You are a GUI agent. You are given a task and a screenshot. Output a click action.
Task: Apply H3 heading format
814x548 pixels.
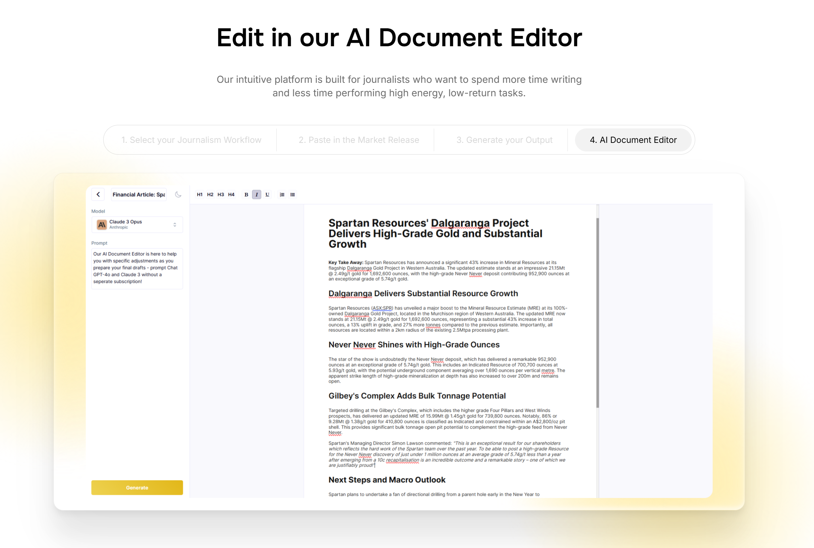(221, 195)
